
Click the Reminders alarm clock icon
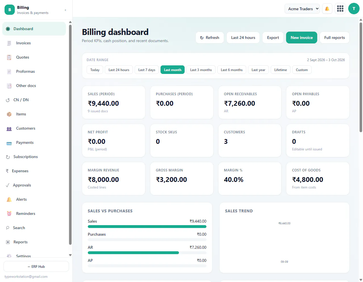(9, 214)
